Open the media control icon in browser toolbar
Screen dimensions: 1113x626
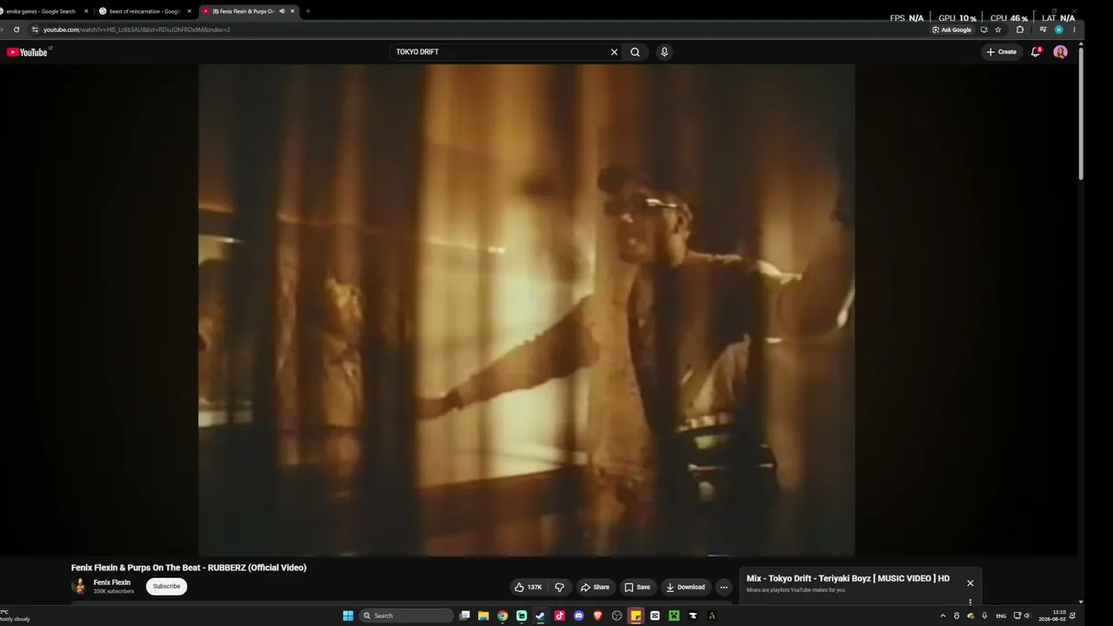pos(1043,30)
